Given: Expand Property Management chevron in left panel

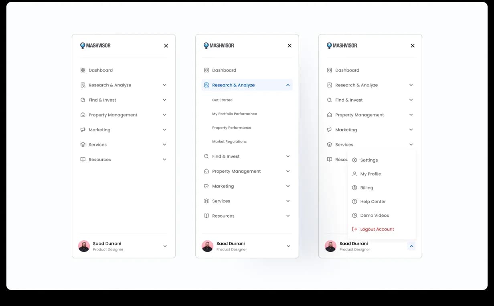Looking at the screenshot, I should coord(164,115).
